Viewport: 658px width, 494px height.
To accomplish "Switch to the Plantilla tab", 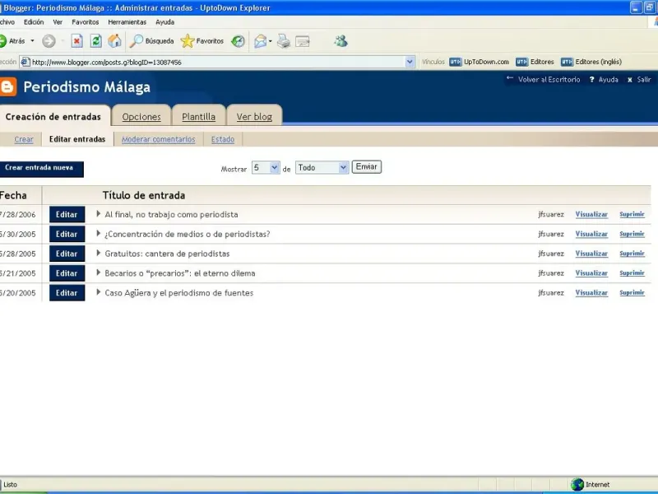I will coord(198,117).
